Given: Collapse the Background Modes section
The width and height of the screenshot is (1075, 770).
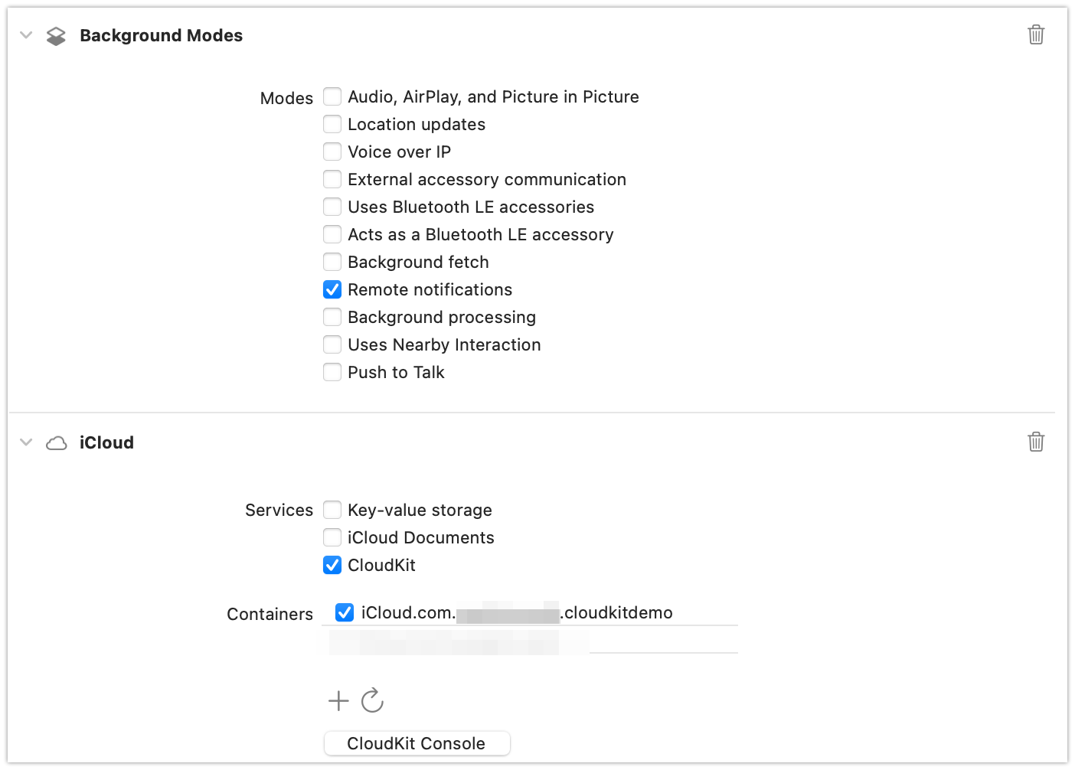Looking at the screenshot, I should (25, 34).
